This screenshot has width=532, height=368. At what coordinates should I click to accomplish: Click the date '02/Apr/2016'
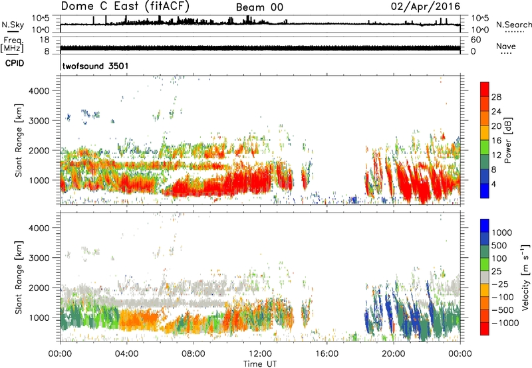426,7
